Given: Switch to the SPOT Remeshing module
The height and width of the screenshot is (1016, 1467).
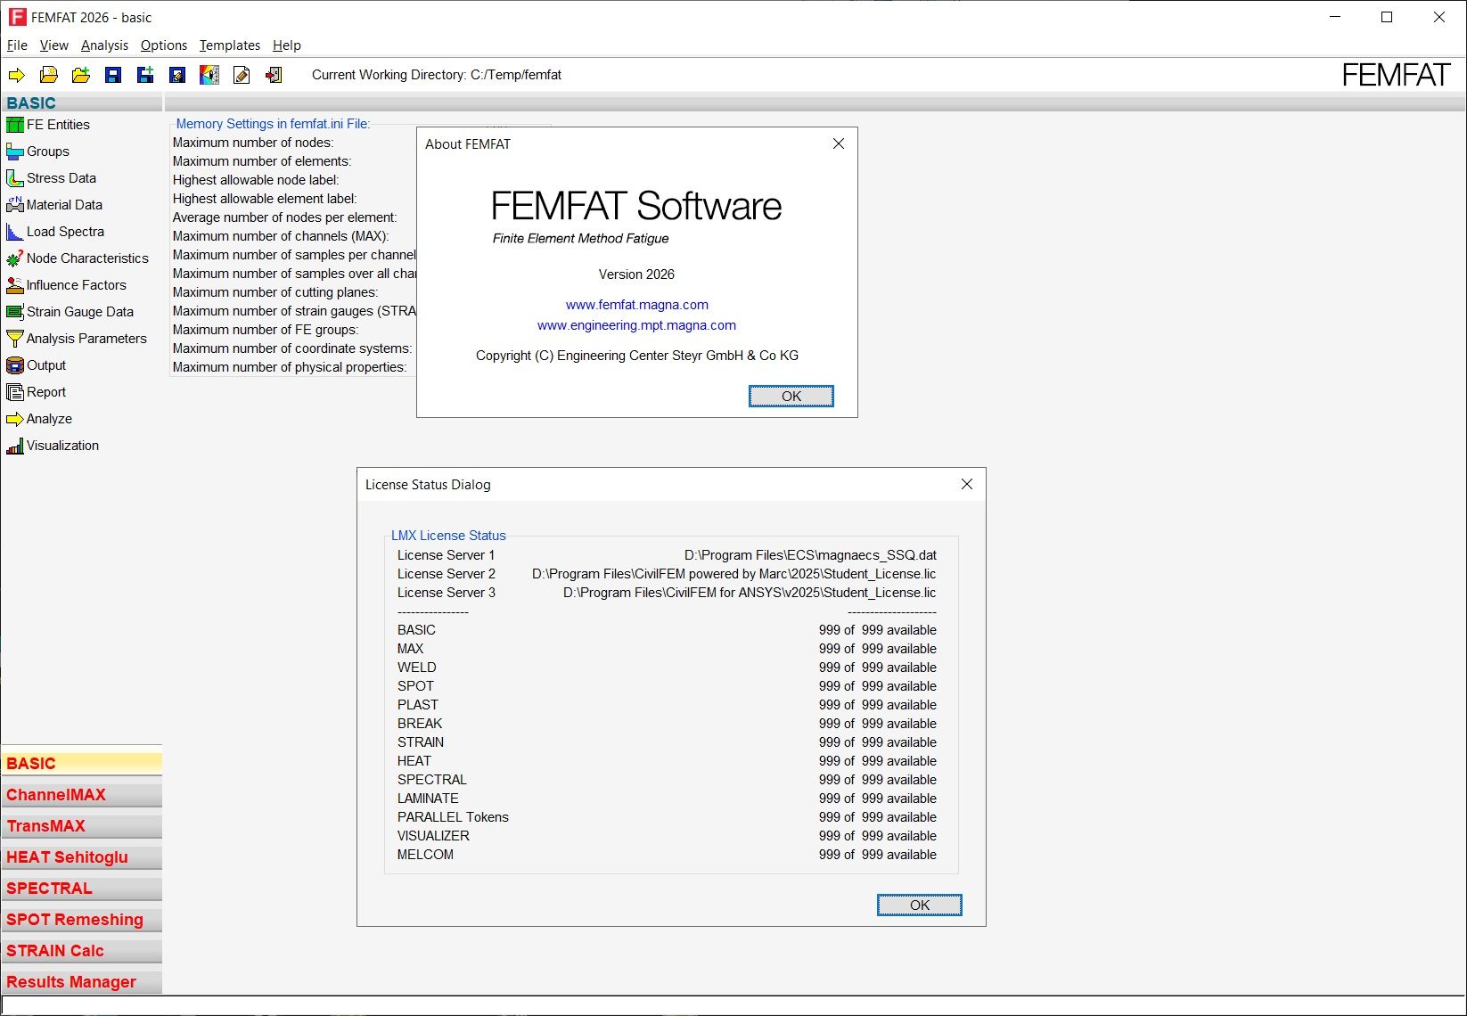Looking at the screenshot, I should click(x=82, y=920).
